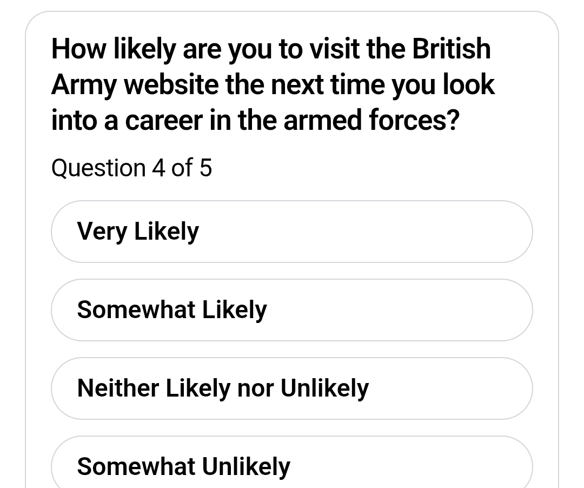The width and height of the screenshot is (584, 488).
Task: Click the word "Neither" in third option
Action: tap(118, 388)
